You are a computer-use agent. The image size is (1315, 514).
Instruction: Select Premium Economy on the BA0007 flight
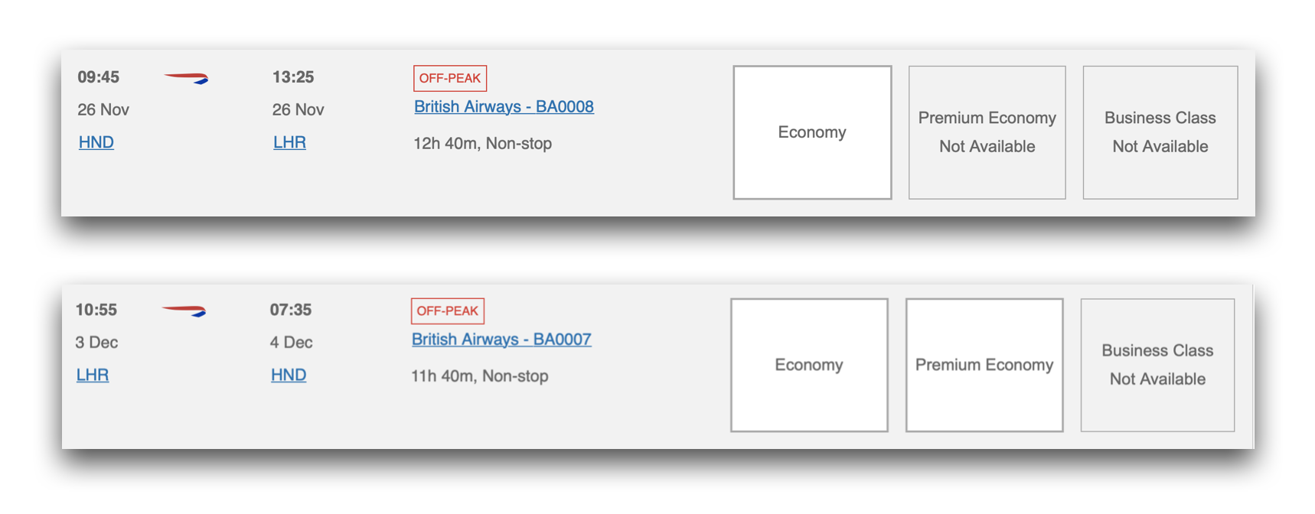(984, 365)
